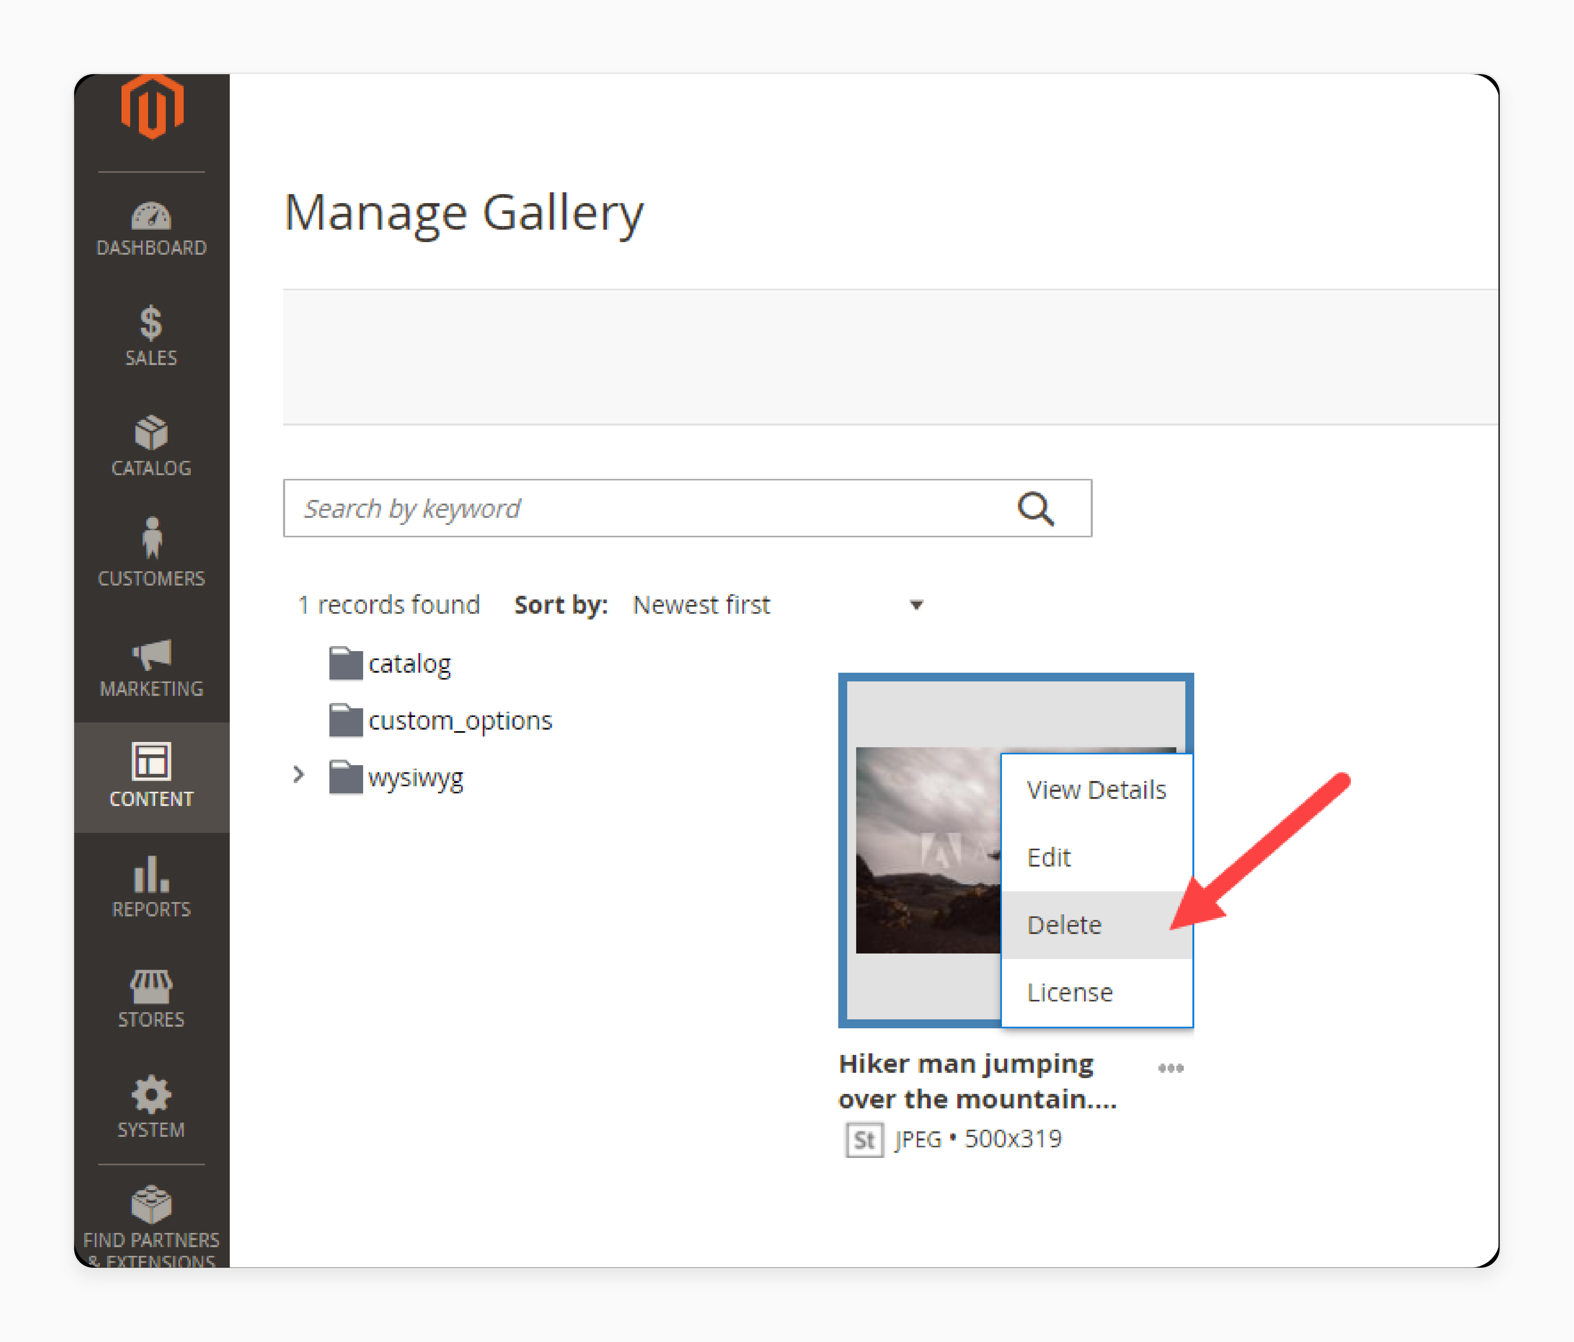This screenshot has width=1574, height=1342.
Task: Click the 1 records found text
Action: click(x=389, y=605)
